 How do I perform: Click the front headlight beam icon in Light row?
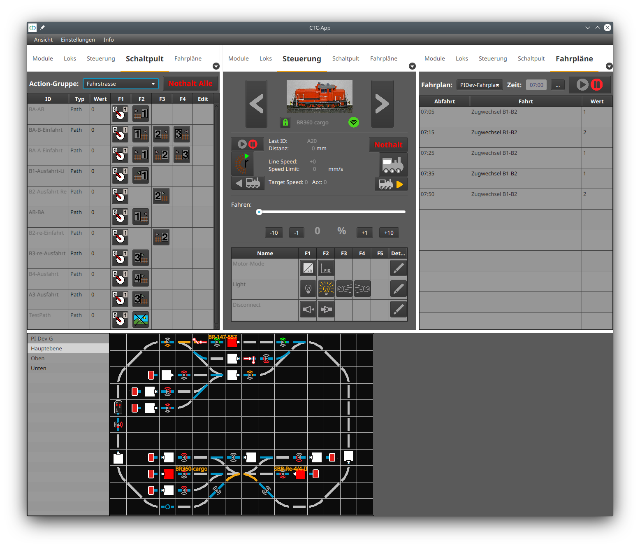pyautogui.click(x=344, y=289)
